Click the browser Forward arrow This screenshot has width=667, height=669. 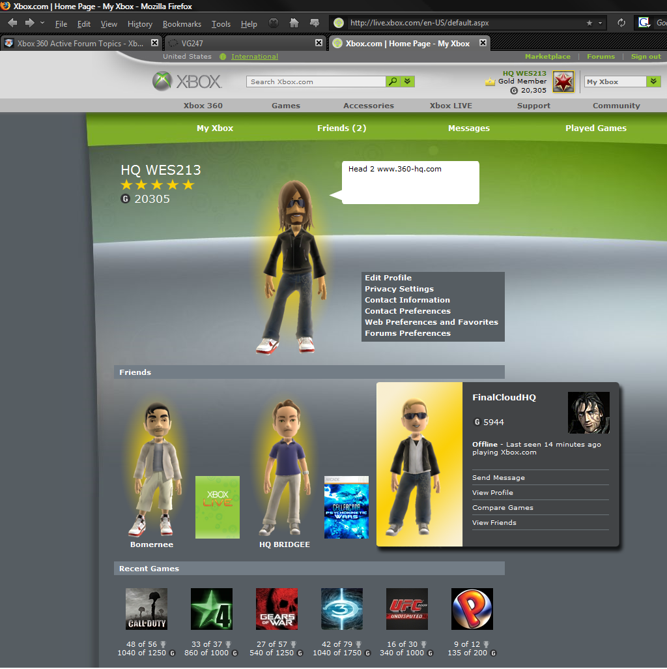click(29, 23)
